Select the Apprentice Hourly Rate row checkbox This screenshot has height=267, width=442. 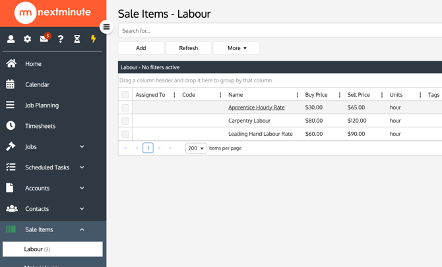click(125, 107)
